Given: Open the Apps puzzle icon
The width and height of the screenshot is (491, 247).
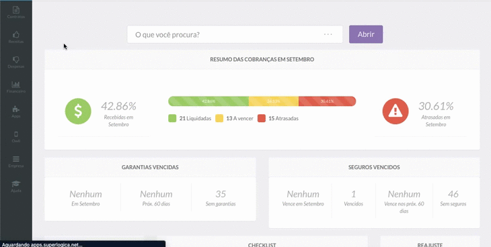Looking at the screenshot, I should pyautogui.click(x=16, y=109).
